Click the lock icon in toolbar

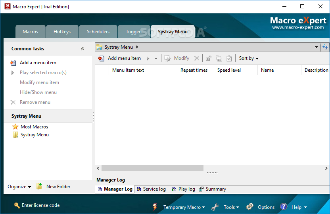tap(208, 58)
